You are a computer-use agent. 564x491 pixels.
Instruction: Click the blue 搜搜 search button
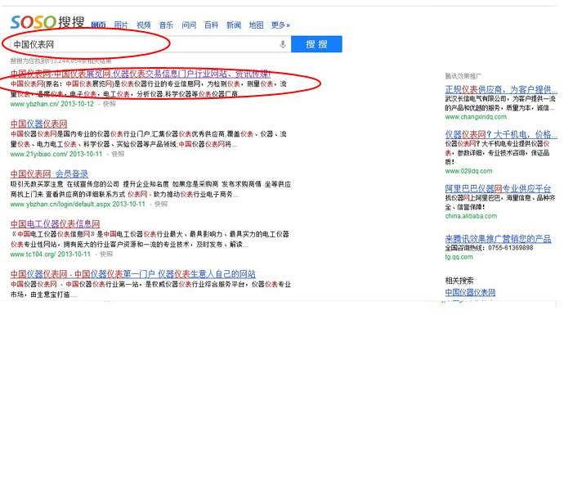pyautogui.click(x=316, y=44)
